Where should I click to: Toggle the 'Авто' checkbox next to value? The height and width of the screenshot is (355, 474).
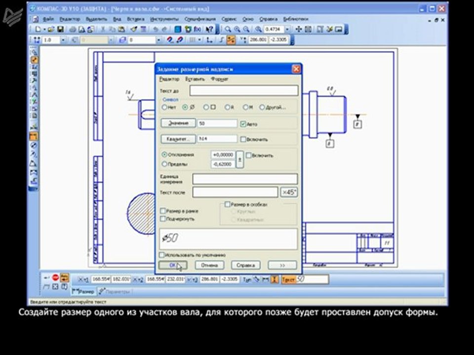[x=243, y=124]
